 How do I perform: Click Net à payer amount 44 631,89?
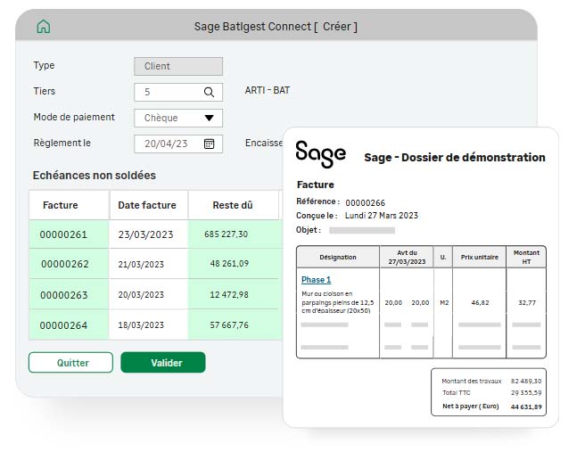(x=526, y=407)
